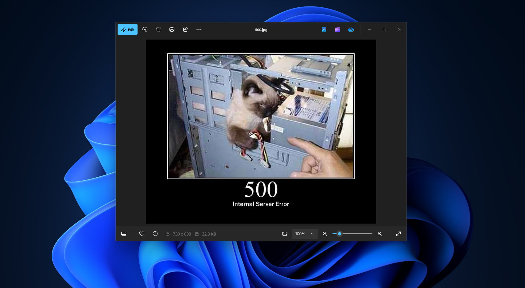Delete 500.jpg using the trash icon
Viewport: 525px width, 288px height.
[x=158, y=29]
